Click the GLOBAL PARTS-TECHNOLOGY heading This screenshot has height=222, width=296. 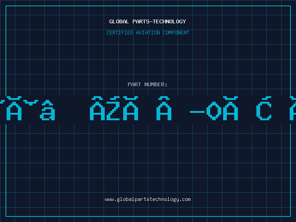tap(148, 21)
